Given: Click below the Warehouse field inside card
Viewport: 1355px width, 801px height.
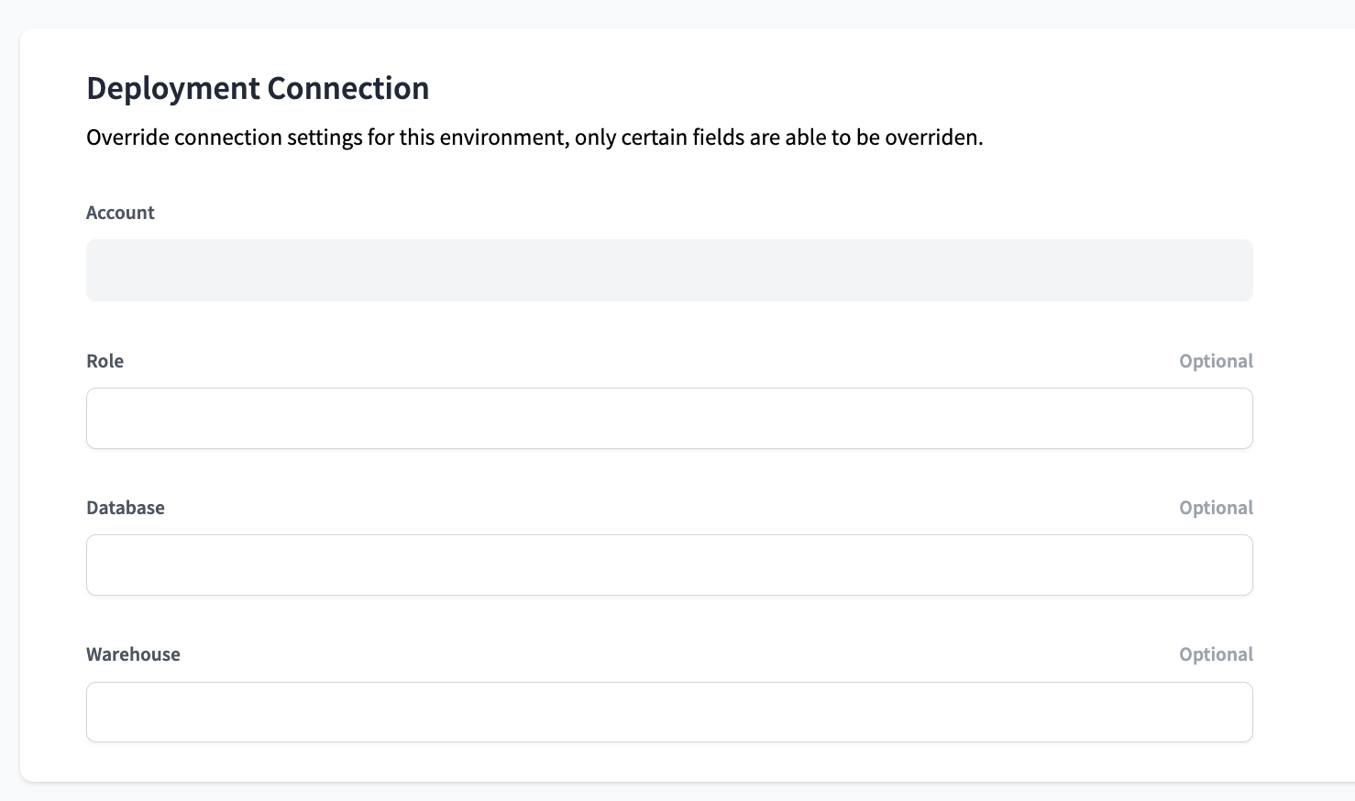Looking at the screenshot, I should click(x=669, y=761).
